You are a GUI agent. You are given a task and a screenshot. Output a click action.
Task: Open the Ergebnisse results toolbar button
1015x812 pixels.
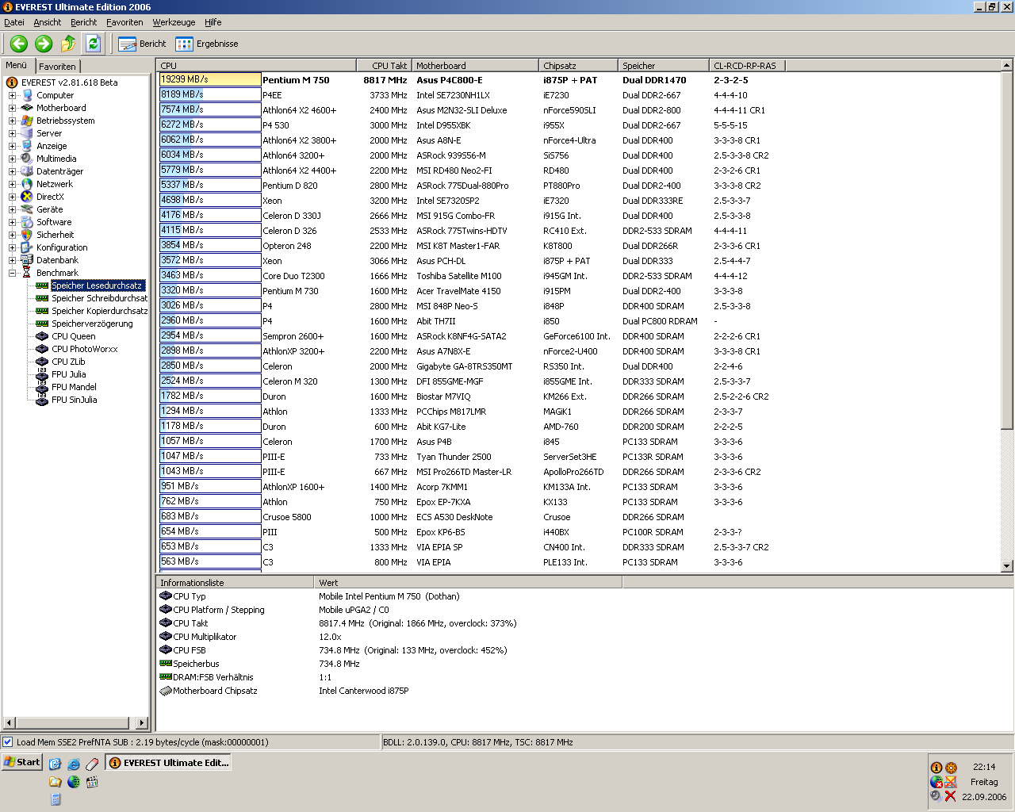(x=207, y=44)
